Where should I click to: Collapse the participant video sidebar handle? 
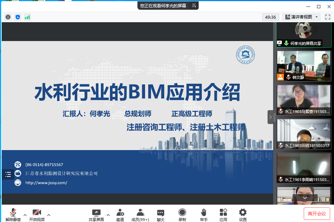coord(270,117)
